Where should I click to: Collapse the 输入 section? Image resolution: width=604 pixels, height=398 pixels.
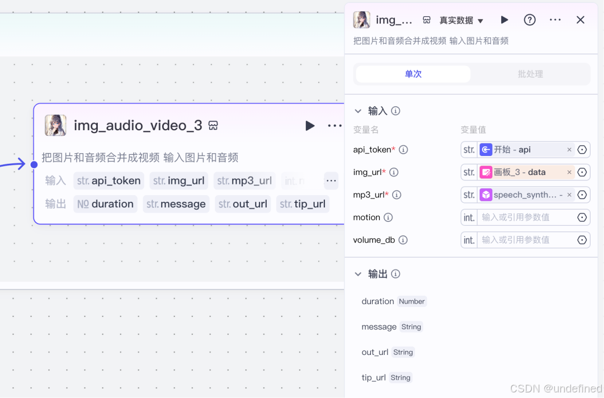358,111
